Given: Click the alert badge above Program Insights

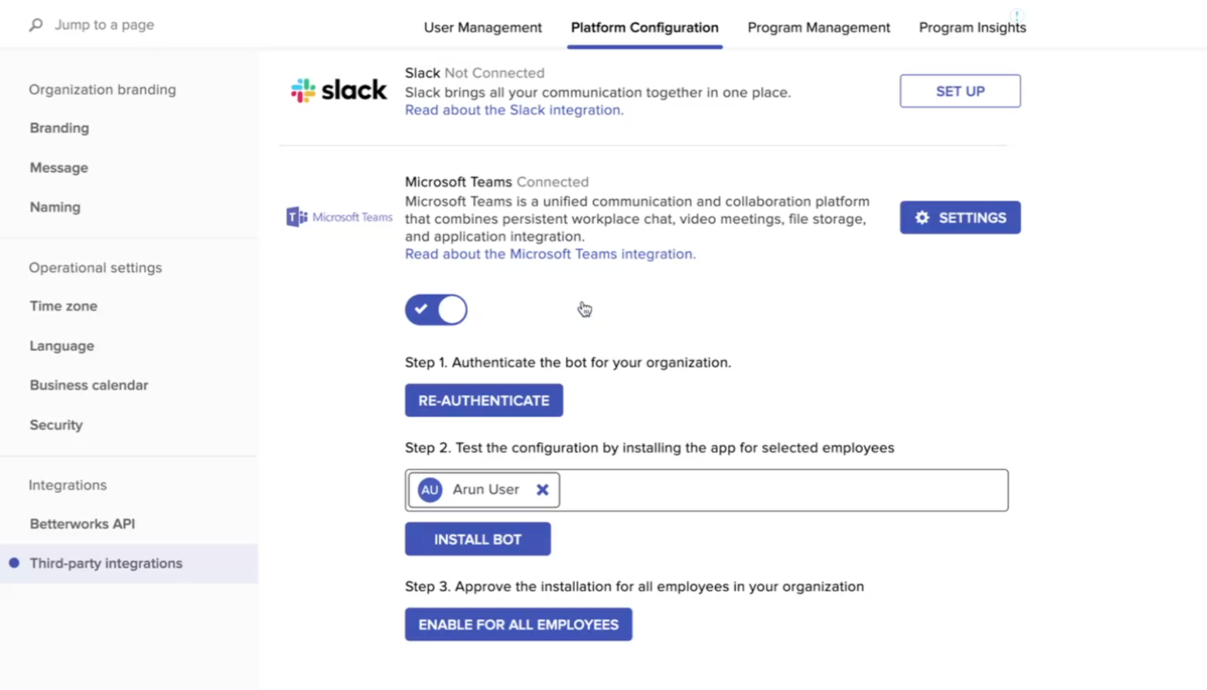Looking at the screenshot, I should click(x=1017, y=15).
